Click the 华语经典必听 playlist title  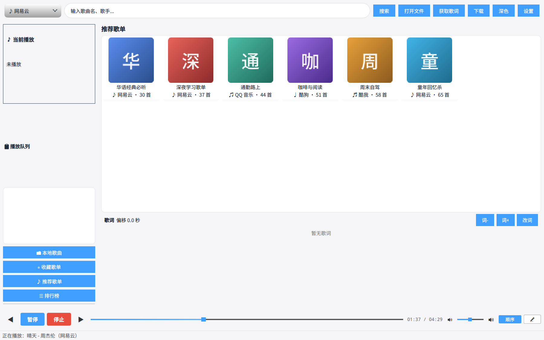pyautogui.click(x=131, y=87)
